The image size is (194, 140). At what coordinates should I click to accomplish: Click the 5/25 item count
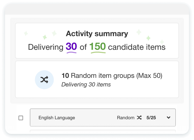(151, 118)
